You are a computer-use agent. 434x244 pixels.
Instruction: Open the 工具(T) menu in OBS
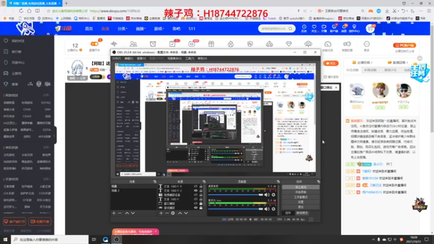point(189,59)
